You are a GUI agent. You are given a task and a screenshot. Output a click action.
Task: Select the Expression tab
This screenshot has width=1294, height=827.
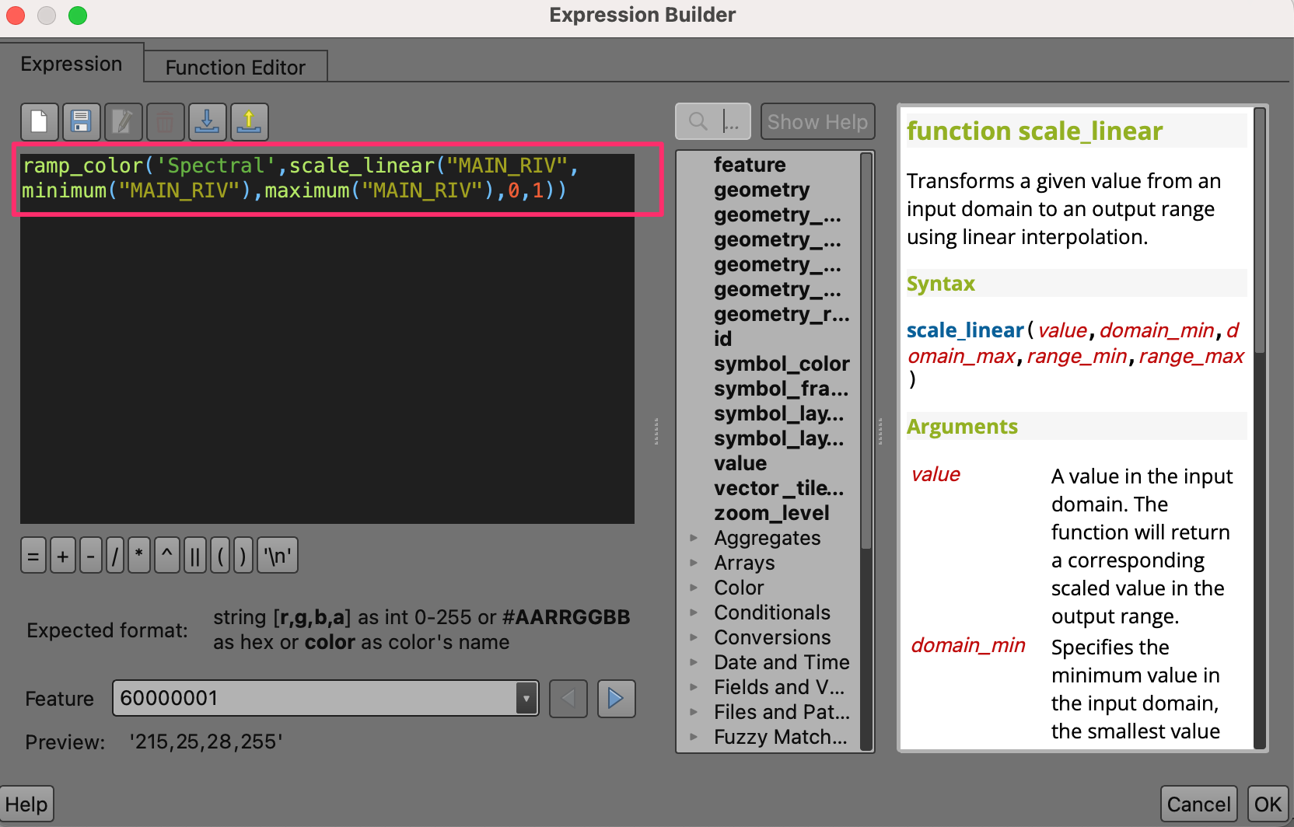click(x=72, y=64)
